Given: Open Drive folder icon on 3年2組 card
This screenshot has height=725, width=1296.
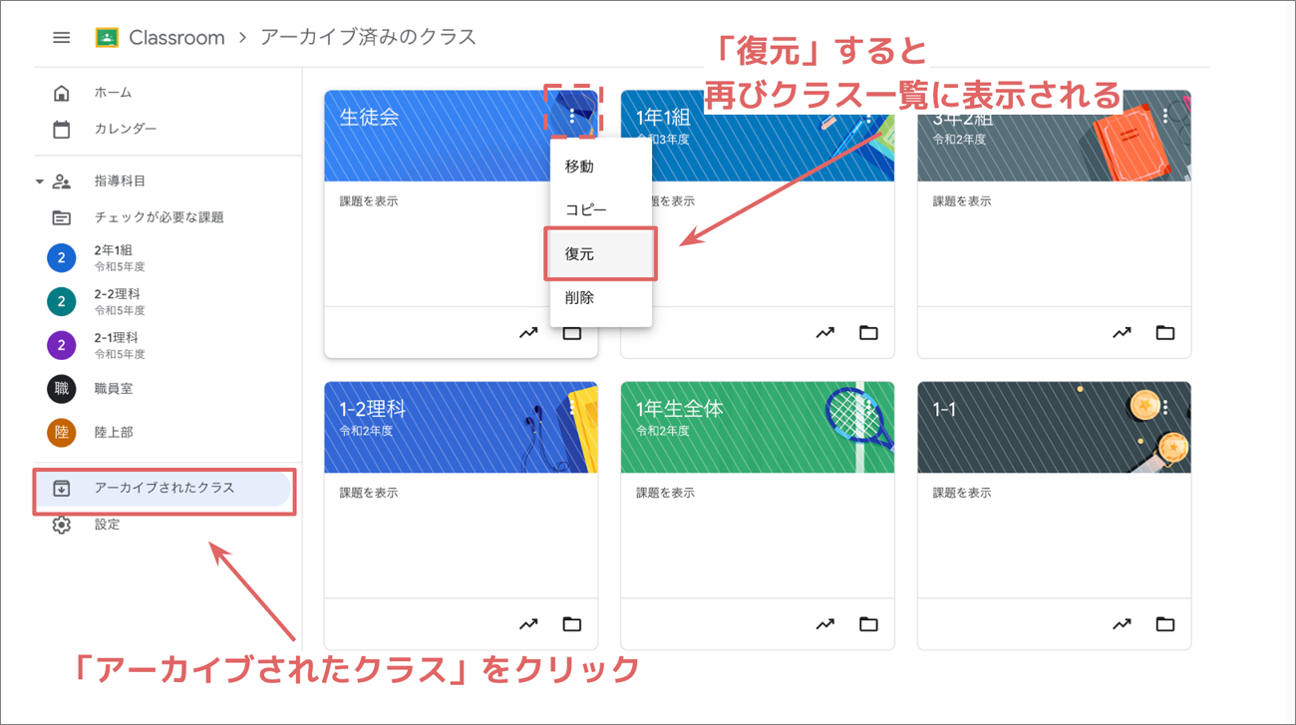Looking at the screenshot, I should 1165,333.
